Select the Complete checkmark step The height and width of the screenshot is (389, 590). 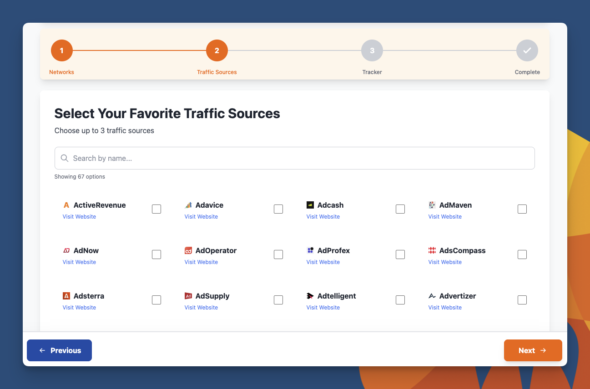[527, 51]
